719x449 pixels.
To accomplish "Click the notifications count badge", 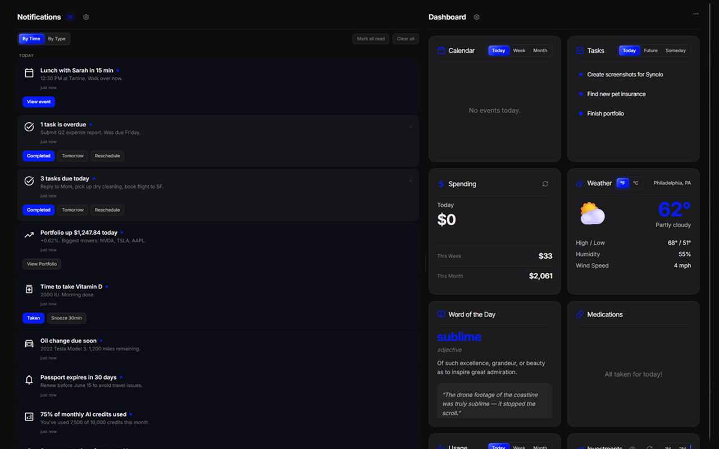I will click(x=70, y=17).
